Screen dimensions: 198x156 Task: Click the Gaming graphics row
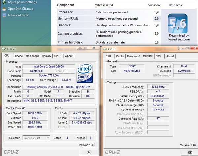[109, 34]
